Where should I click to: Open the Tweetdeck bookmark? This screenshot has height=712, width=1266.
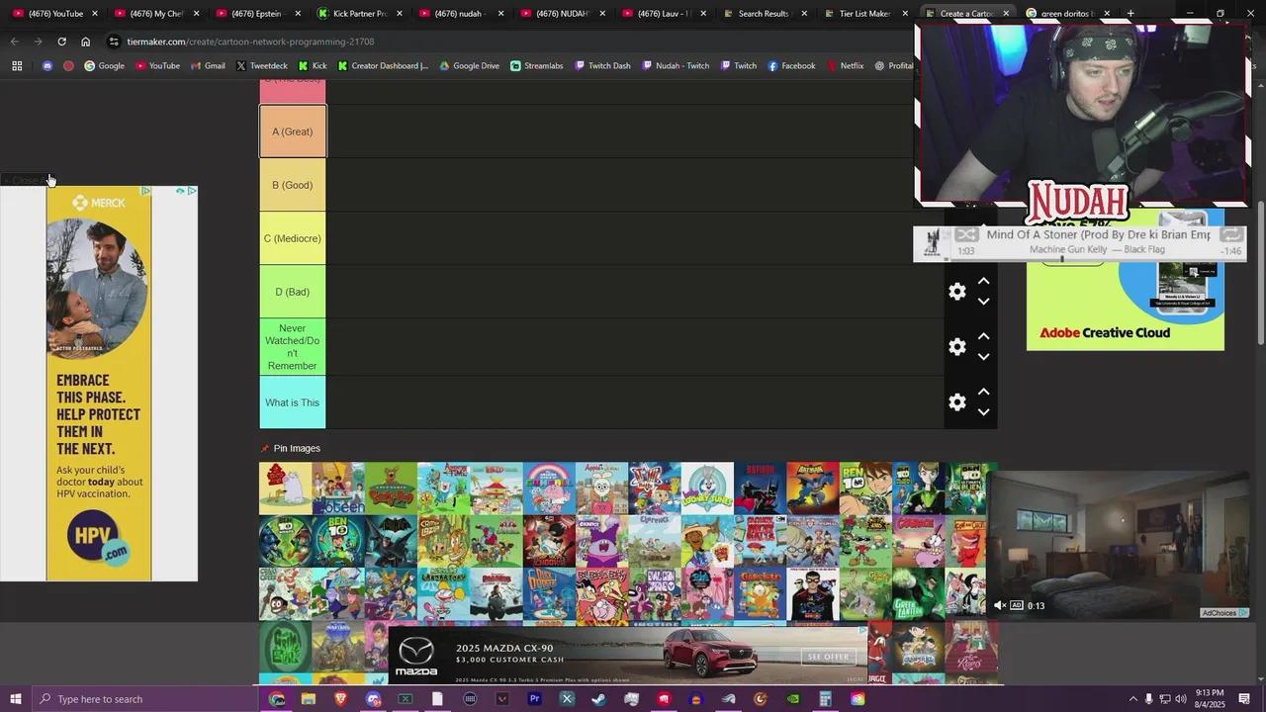click(262, 66)
